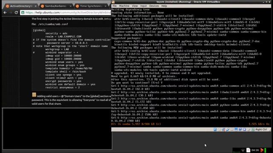Open the VirtualBox View menu
Image resolution: width=273 pixels, height=153 pixels.
135,6
